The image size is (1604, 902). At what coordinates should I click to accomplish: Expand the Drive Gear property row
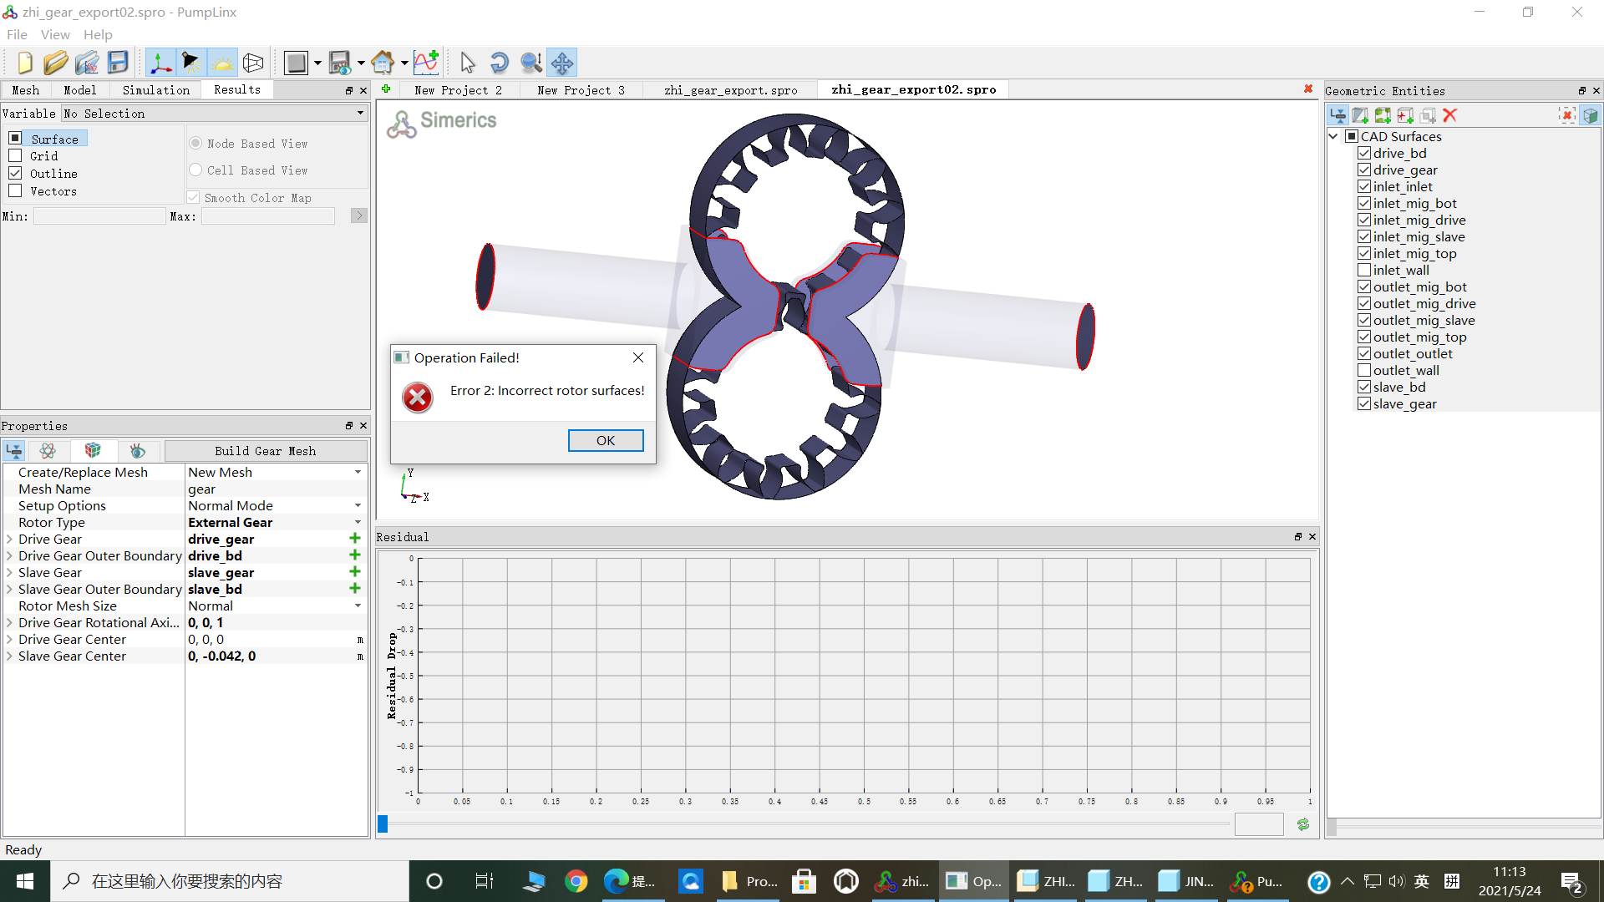(9, 539)
